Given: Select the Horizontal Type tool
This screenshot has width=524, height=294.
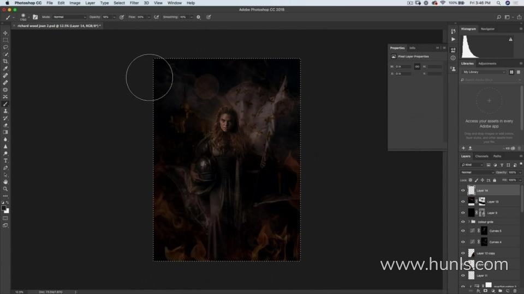Looking at the screenshot, I should (5, 161).
